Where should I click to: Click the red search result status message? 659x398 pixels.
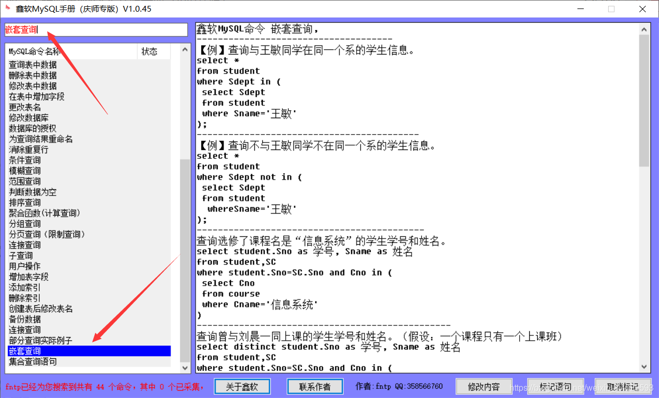[x=105, y=387]
